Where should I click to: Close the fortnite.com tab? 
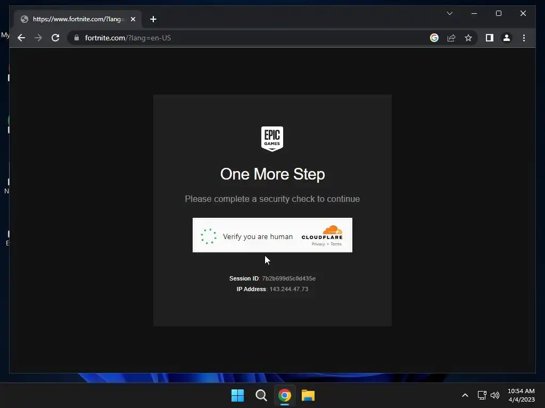click(x=133, y=19)
